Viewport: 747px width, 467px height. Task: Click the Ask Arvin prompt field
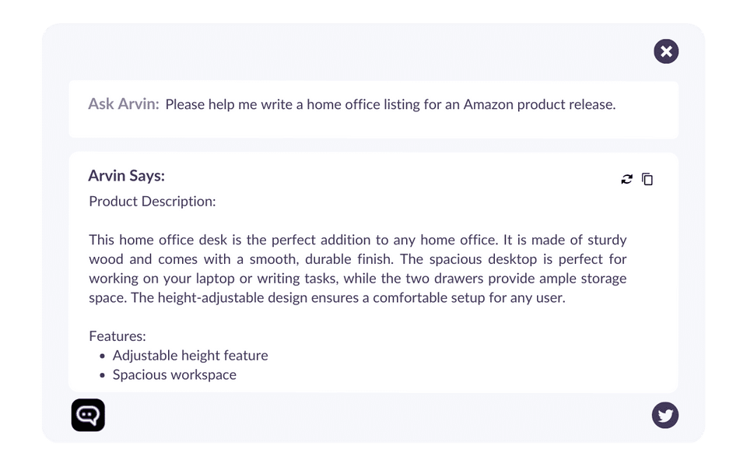[x=390, y=104]
